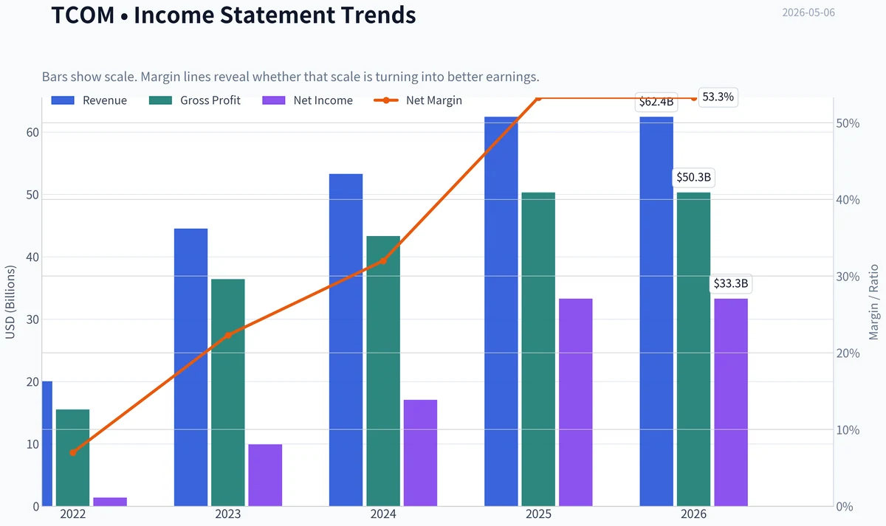Click the 2024 Net Margin data point
Screen dimensions: 886x526
click(383, 260)
